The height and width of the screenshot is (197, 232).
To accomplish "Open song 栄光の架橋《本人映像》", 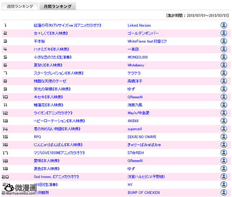I will coord(52,89).
